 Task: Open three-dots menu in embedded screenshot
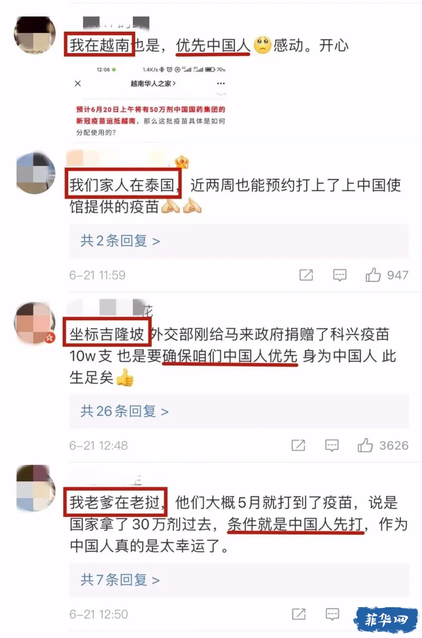pos(221,83)
